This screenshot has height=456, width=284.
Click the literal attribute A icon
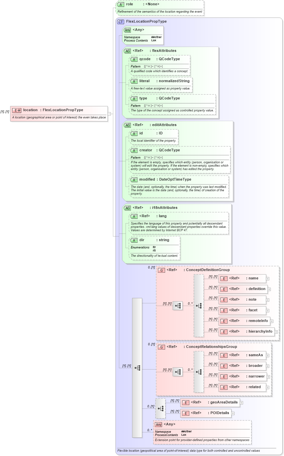134,81
